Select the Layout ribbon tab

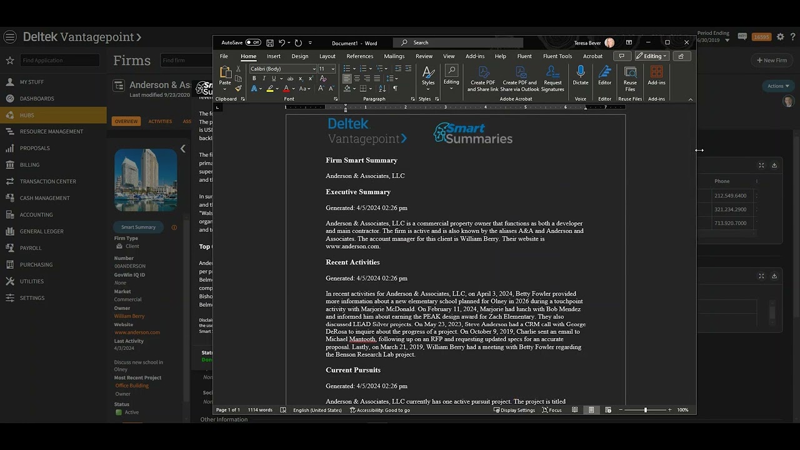pyautogui.click(x=327, y=56)
